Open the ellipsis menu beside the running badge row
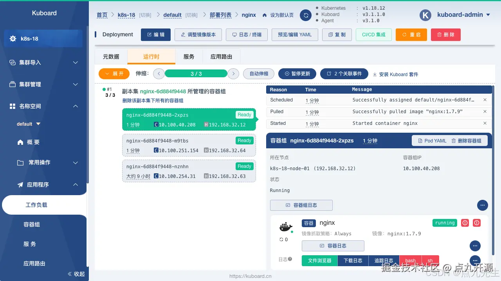This screenshot has width=501, height=281. click(475, 246)
